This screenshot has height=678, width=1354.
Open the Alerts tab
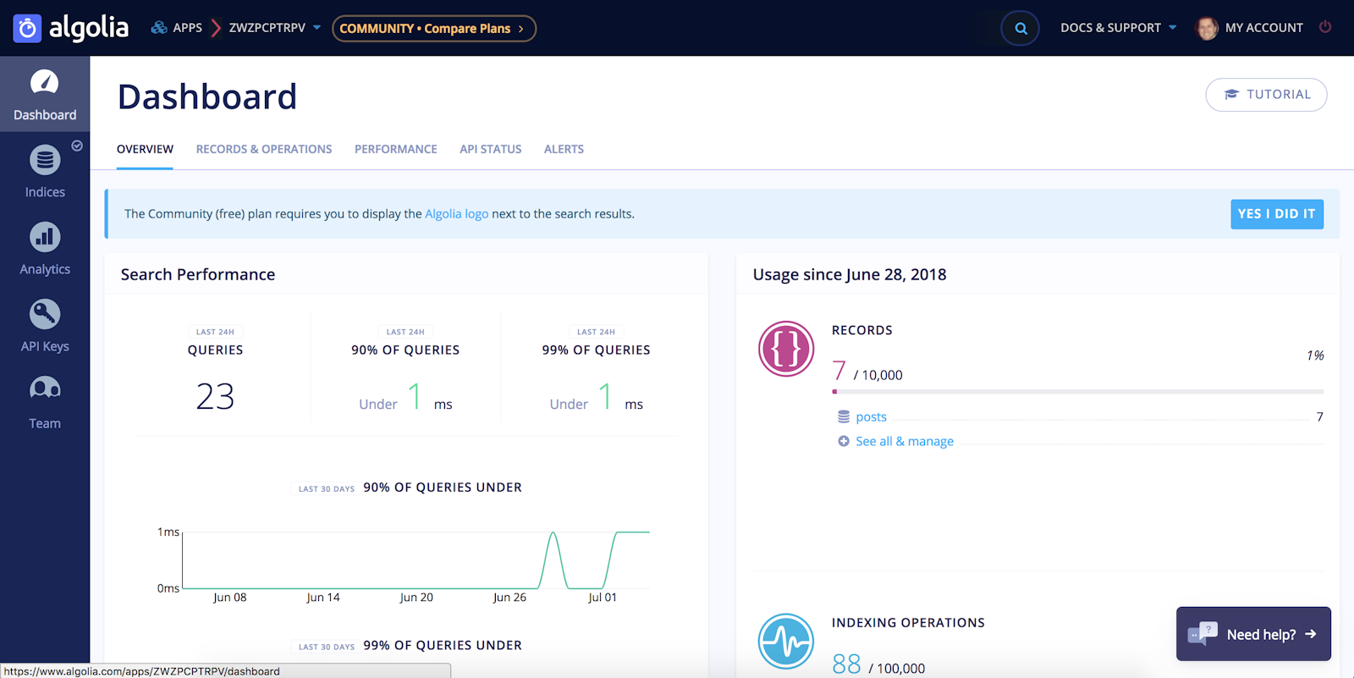[564, 149]
